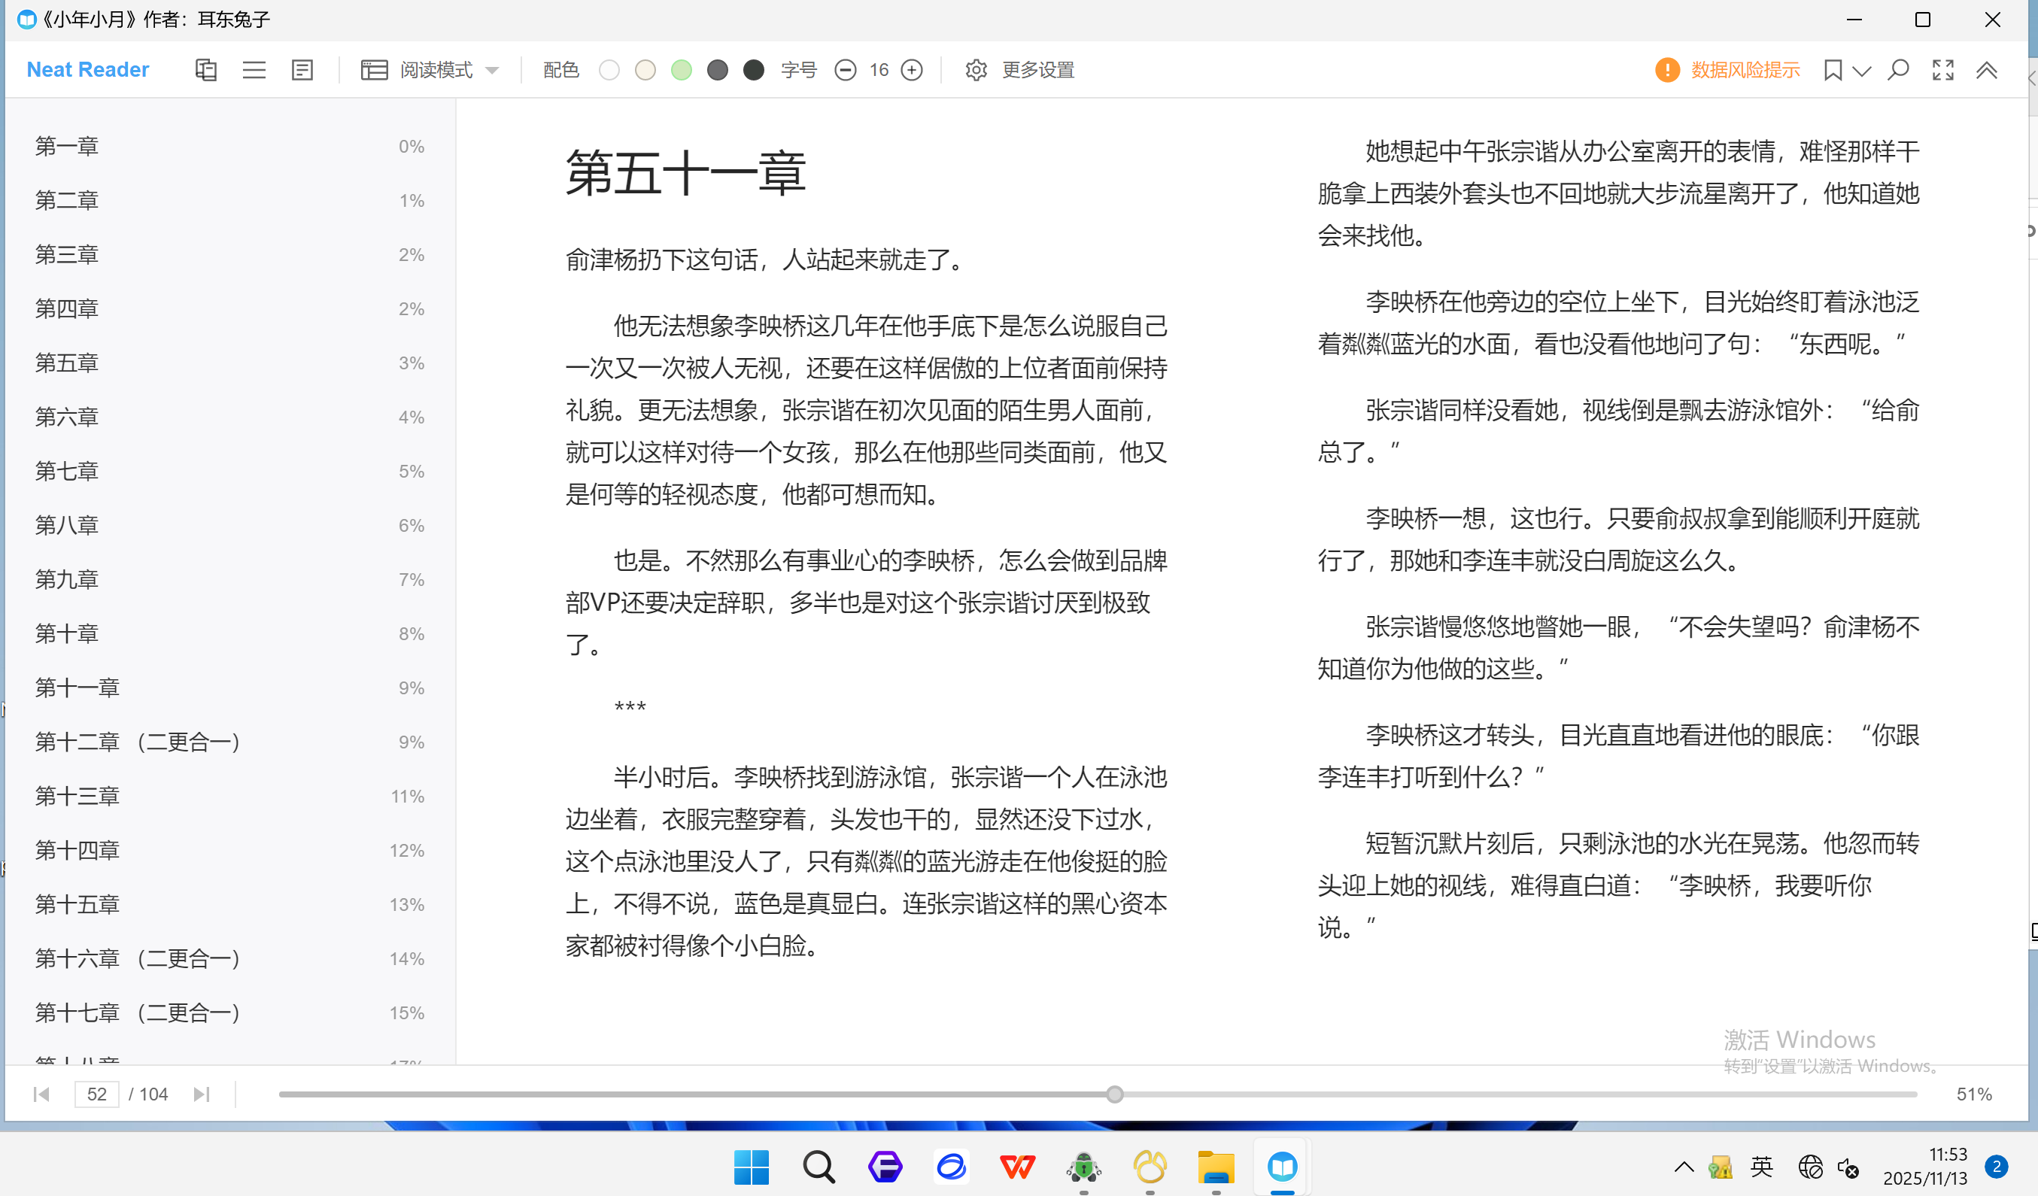The image size is (2038, 1196).
Task: Expand the bookmark list chevron
Action: coord(1862,71)
